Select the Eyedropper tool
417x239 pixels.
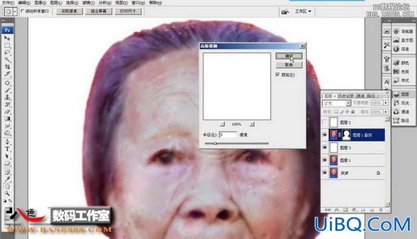pyautogui.click(x=7, y=179)
